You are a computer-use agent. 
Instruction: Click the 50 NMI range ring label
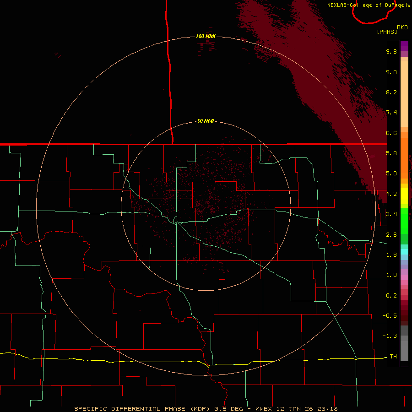click(x=206, y=121)
